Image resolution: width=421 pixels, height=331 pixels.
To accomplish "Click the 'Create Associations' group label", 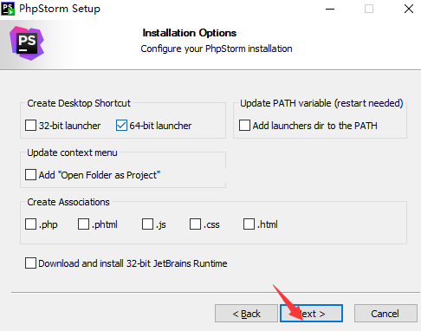I will [68, 202].
